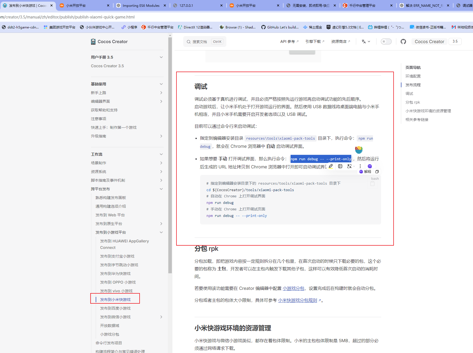Open the GitHub repository icon in header
The width and height of the screenshot is (473, 353).
click(x=403, y=41)
